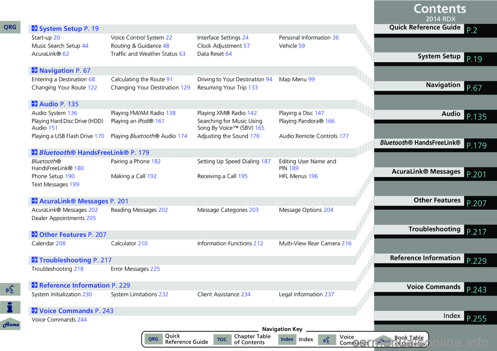The width and height of the screenshot is (497, 351).
Task: Open the Voice Commands icon in left sidebar
Action: point(10,289)
